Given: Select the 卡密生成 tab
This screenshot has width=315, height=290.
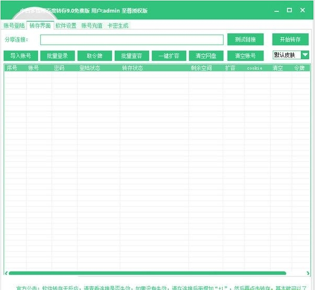Looking at the screenshot, I should pos(118,26).
